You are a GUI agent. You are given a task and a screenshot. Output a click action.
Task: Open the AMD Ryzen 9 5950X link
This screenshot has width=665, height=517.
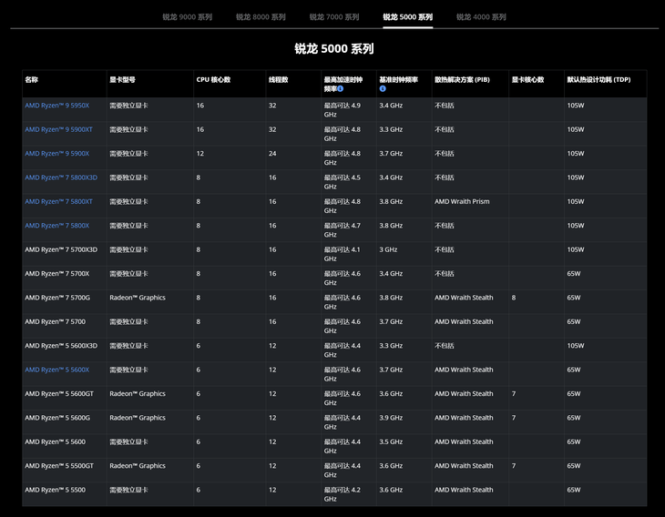pos(56,106)
